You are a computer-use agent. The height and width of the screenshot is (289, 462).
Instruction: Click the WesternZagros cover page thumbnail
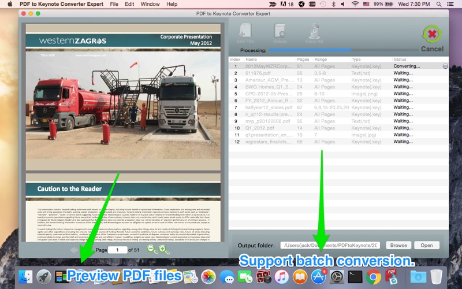coord(123,97)
